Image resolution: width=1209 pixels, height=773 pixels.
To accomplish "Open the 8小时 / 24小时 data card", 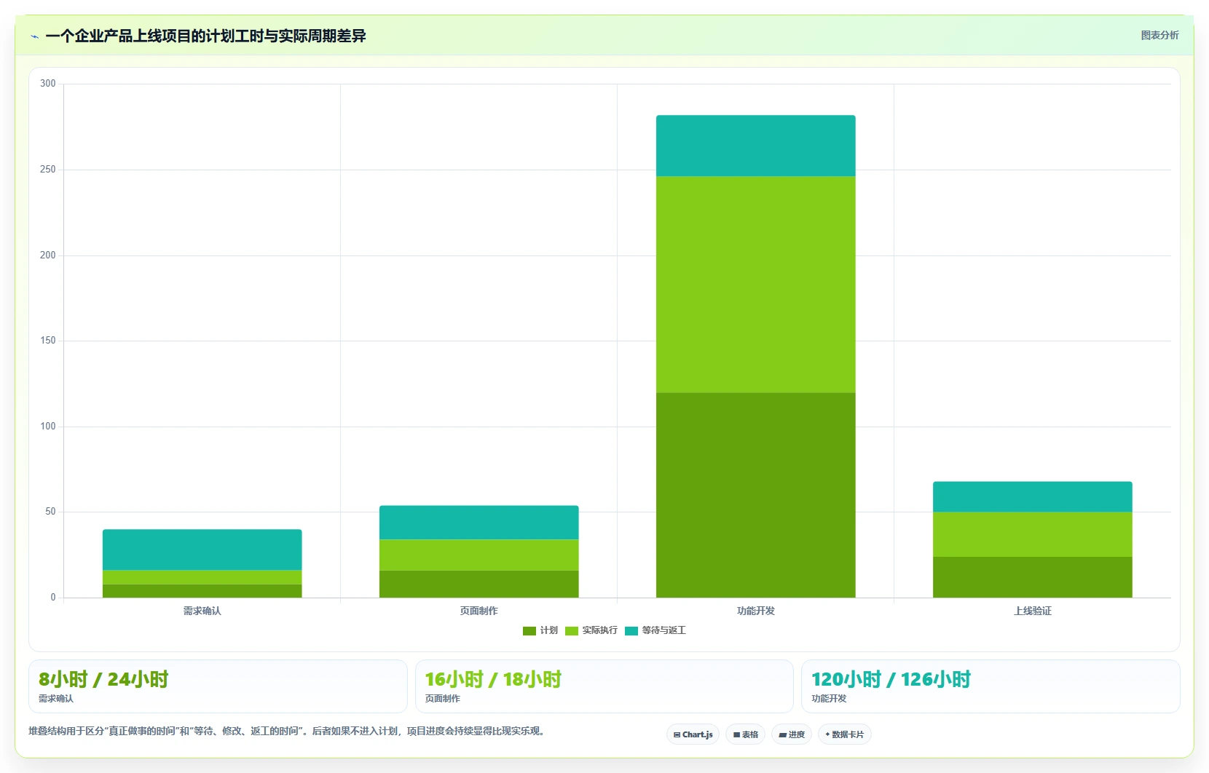I will [x=218, y=686].
